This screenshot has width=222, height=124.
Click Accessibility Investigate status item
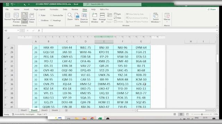(x=23, y=114)
